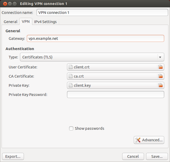Open folder browser for CA Certificate
This screenshot has width=170, height=162.
pos(161,76)
